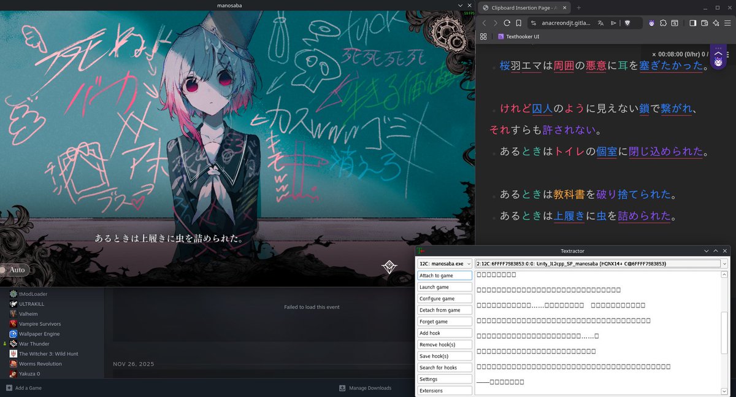Bookmark the current browser page
The height and width of the screenshot is (397, 736).
[518, 23]
